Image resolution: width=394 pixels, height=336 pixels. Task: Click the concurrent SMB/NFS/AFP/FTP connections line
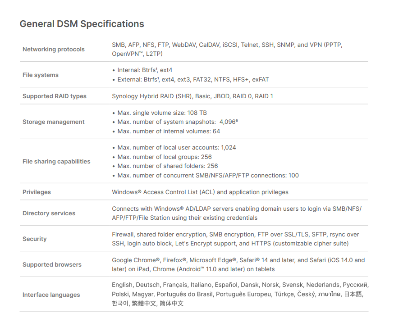[208, 176]
